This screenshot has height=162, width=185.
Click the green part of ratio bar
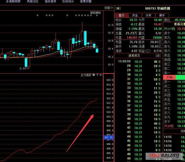click(180, 77)
